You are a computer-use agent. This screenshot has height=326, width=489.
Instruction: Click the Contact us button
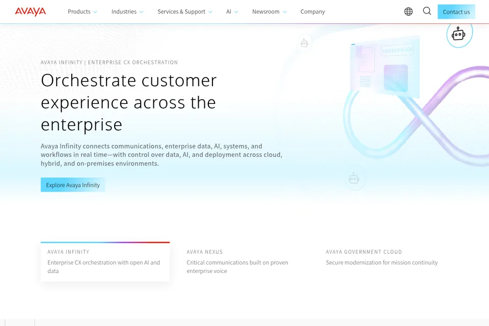pos(456,12)
